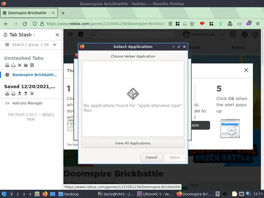Focus the Search 1 group, 1 tab field
The width and height of the screenshot is (264, 198).
point(30,45)
